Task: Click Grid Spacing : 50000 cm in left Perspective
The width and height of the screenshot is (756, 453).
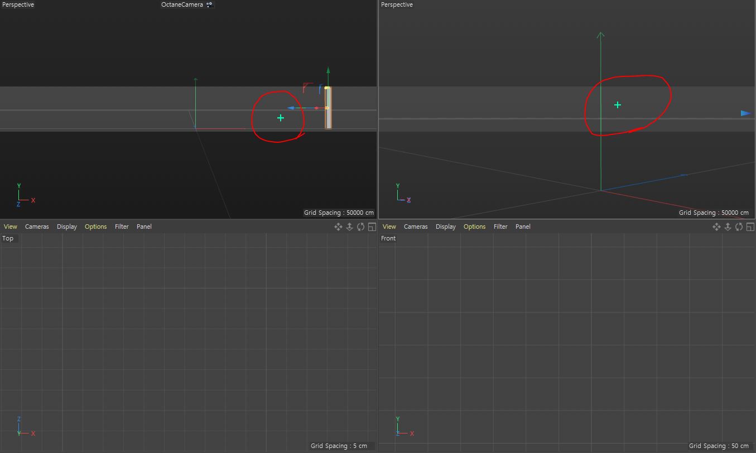Action: coord(339,213)
